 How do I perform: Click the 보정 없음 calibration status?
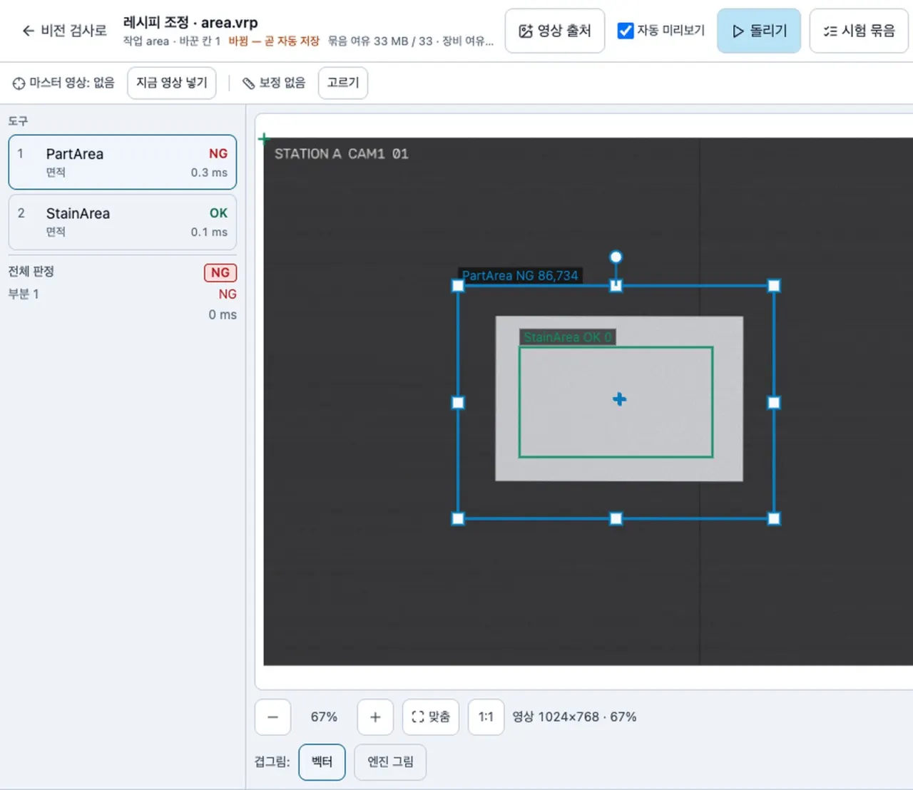coord(274,83)
